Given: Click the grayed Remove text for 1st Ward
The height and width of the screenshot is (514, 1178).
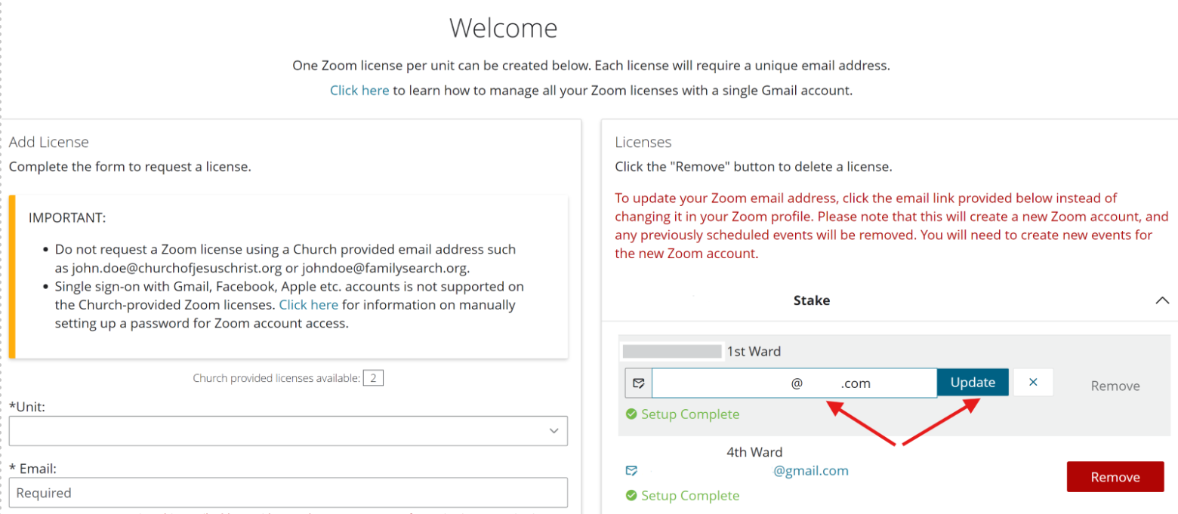Looking at the screenshot, I should click(x=1115, y=386).
